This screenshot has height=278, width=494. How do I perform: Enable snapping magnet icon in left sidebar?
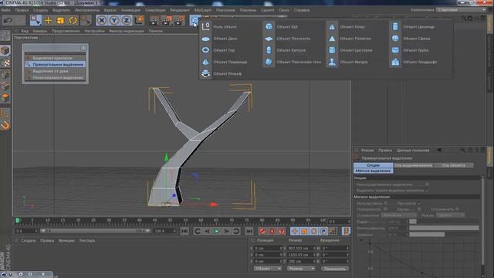pyautogui.click(x=5, y=125)
